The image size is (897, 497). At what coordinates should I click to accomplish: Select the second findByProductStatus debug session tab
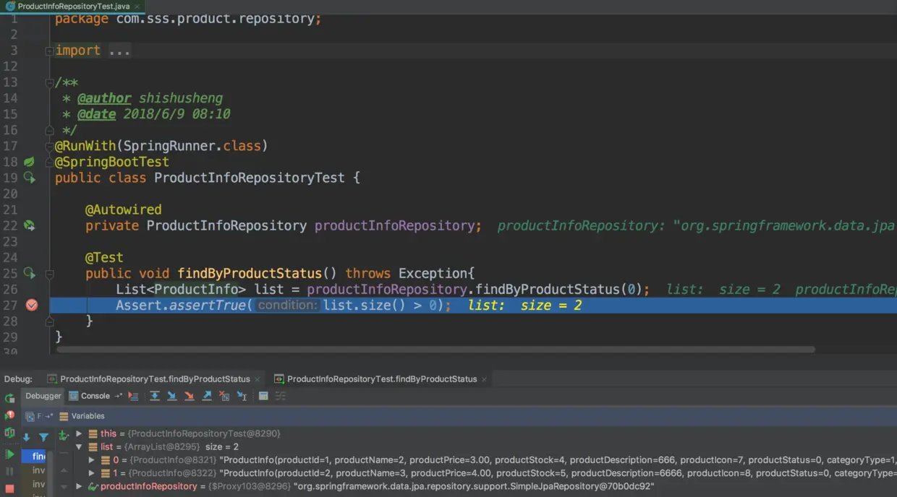coord(382,379)
